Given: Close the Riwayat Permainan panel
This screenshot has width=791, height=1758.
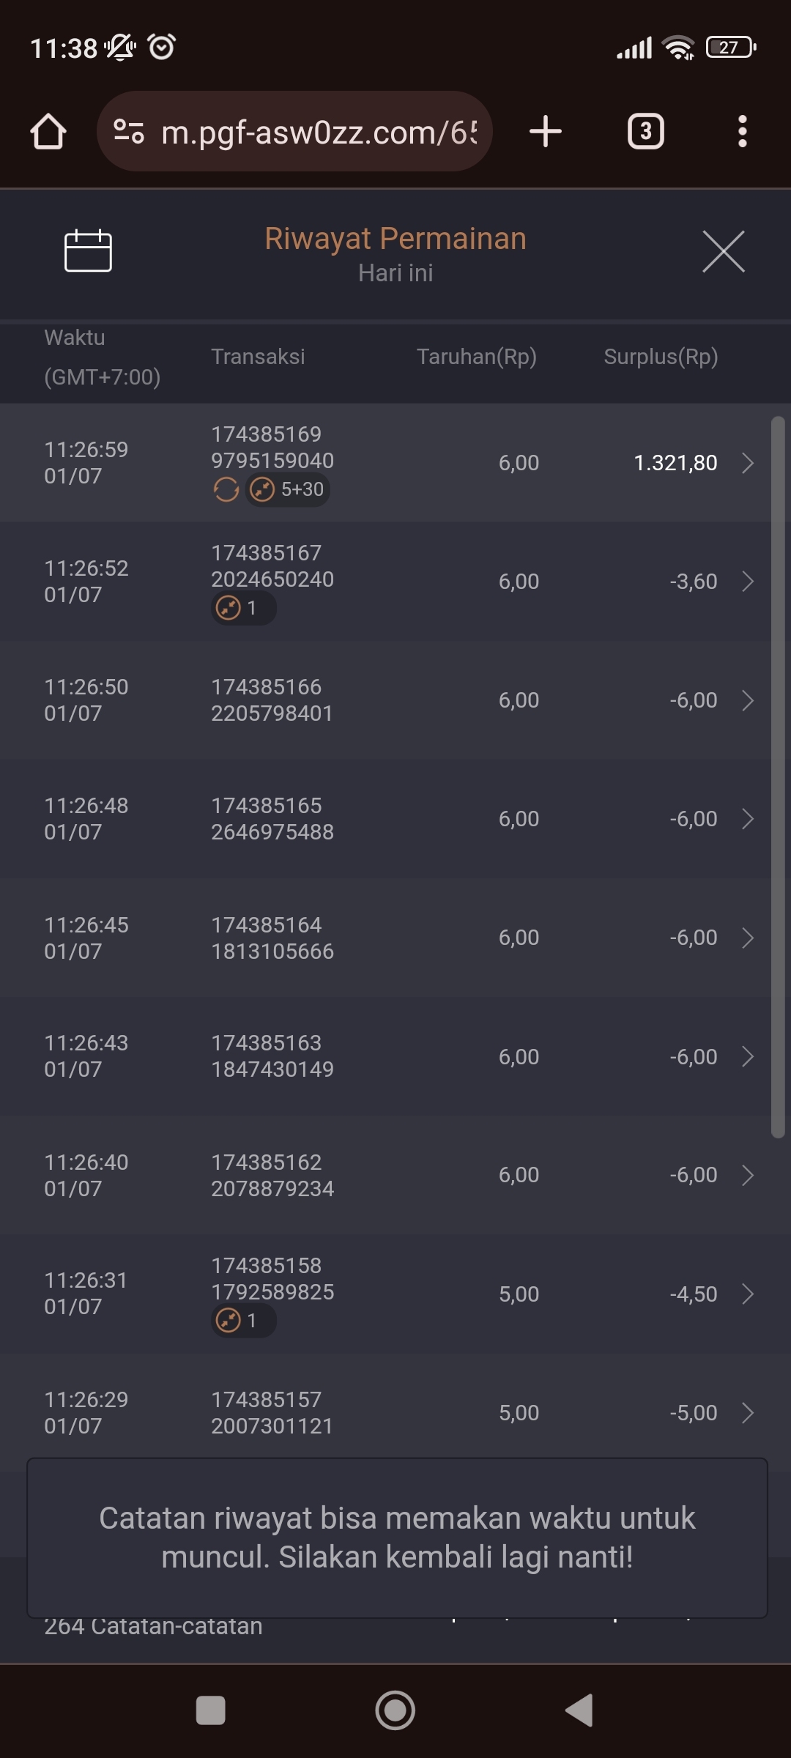Looking at the screenshot, I should [x=723, y=251].
